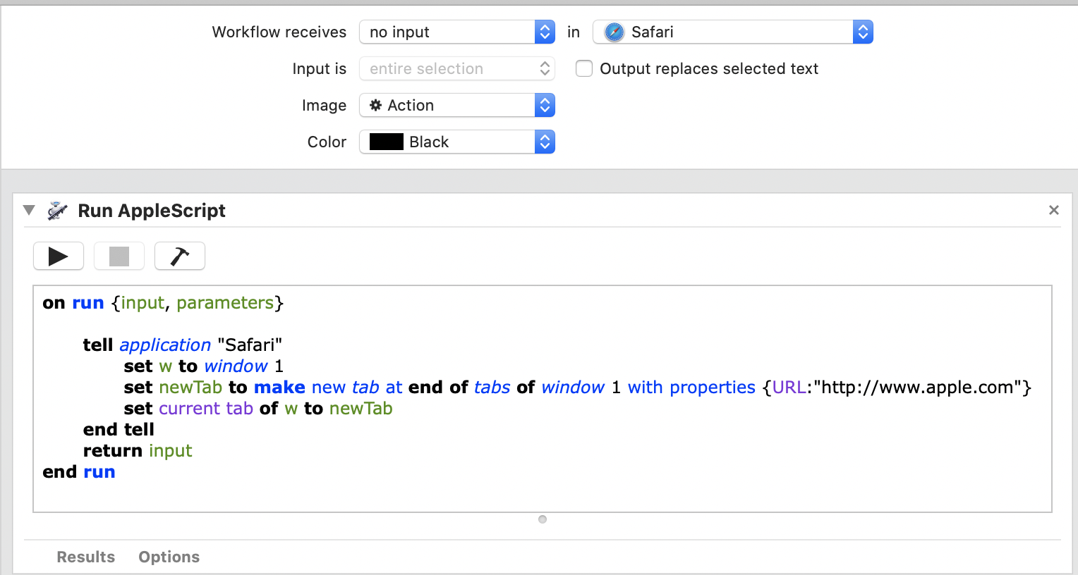The height and width of the screenshot is (575, 1078).
Task: Open the Workflow receives dropdown
Action: [457, 32]
